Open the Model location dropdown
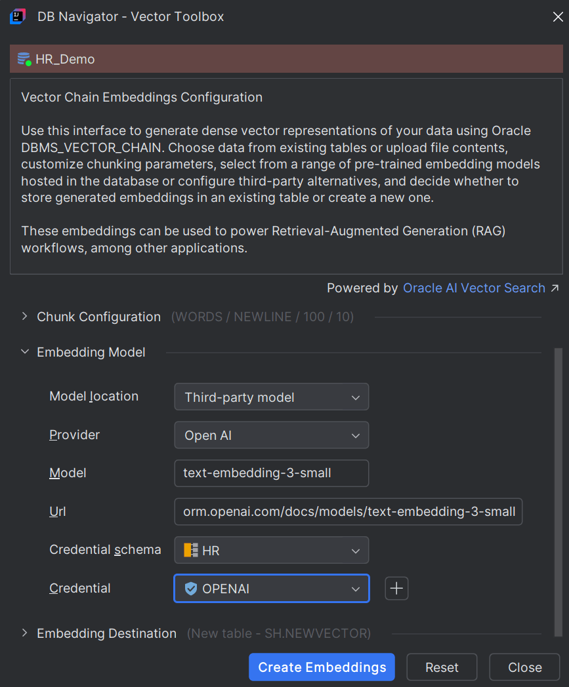 (272, 397)
